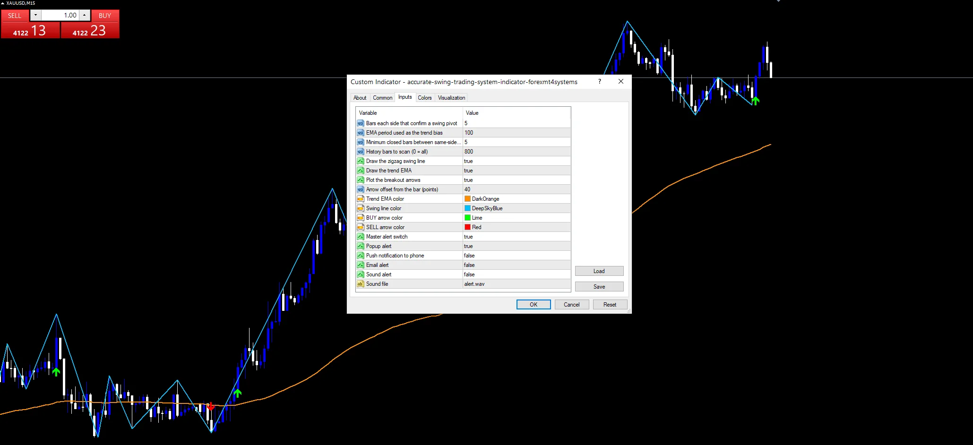Click the bool icon beside Popup alert

361,246
